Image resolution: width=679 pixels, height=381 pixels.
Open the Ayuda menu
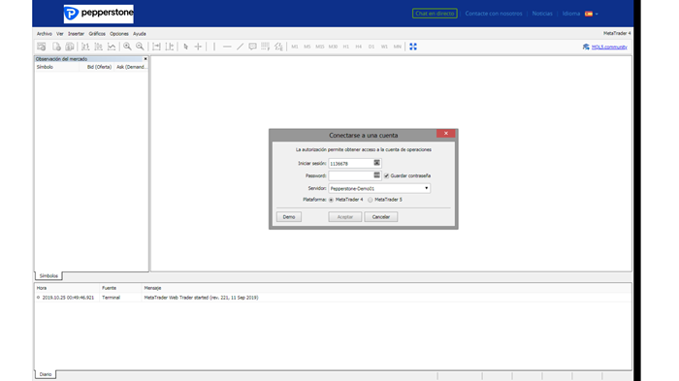pos(139,34)
